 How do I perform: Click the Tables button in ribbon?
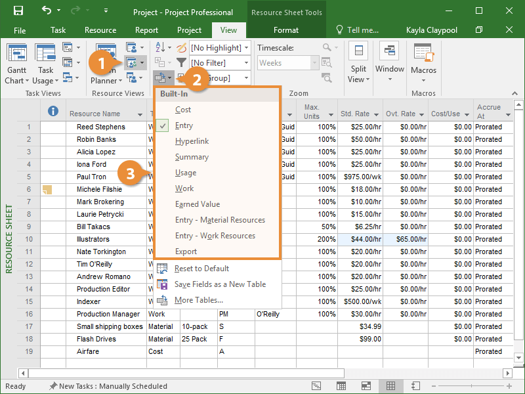[161, 78]
